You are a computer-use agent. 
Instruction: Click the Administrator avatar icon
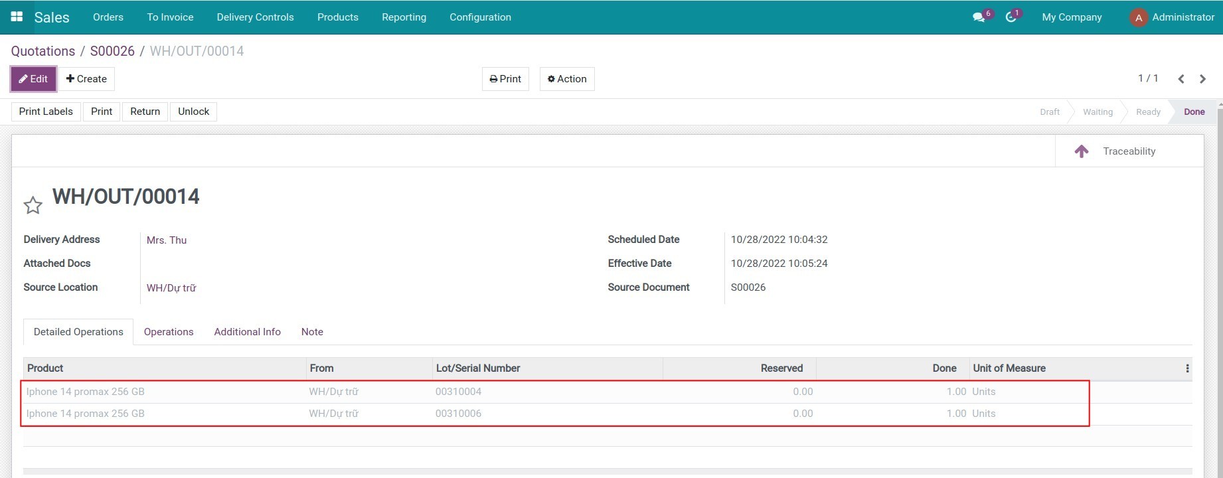tap(1138, 18)
